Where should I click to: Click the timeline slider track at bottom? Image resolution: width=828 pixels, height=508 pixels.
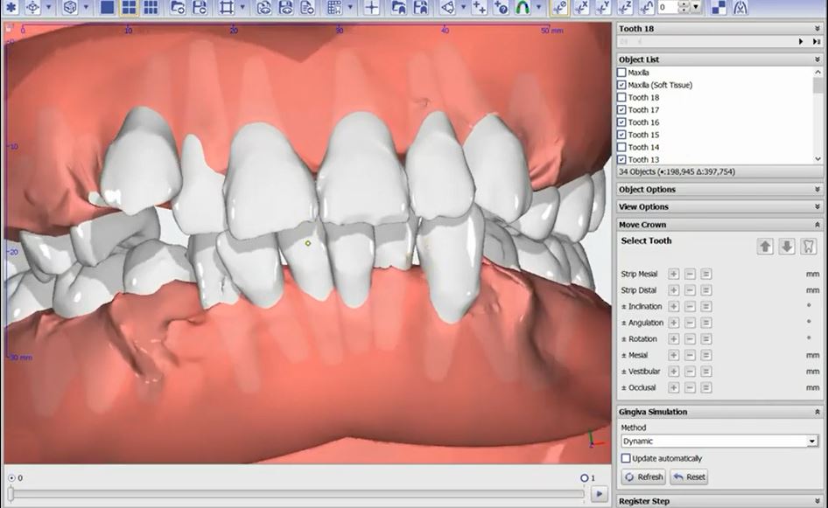[x=298, y=494]
